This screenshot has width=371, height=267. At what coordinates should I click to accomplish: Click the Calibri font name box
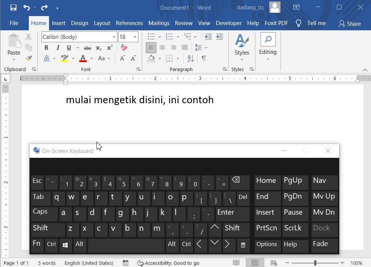pos(75,37)
